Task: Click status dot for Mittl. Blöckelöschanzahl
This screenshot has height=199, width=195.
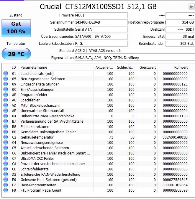Action: [6, 105]
